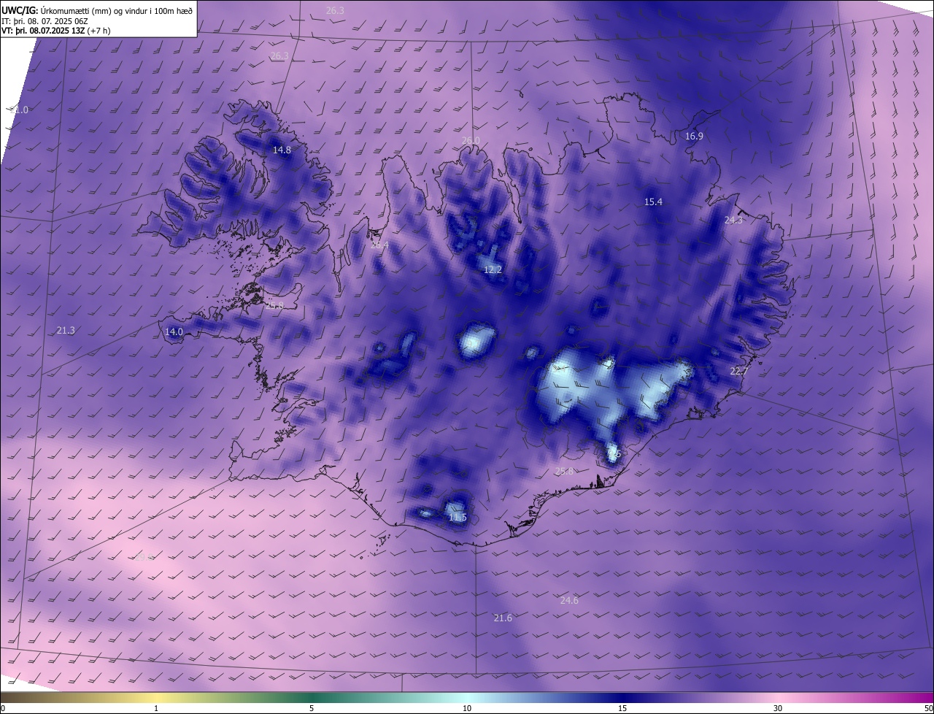This screenshot has width=934, height=714.
Task: Click the 22.7 value label
Action: coord(739,371)
